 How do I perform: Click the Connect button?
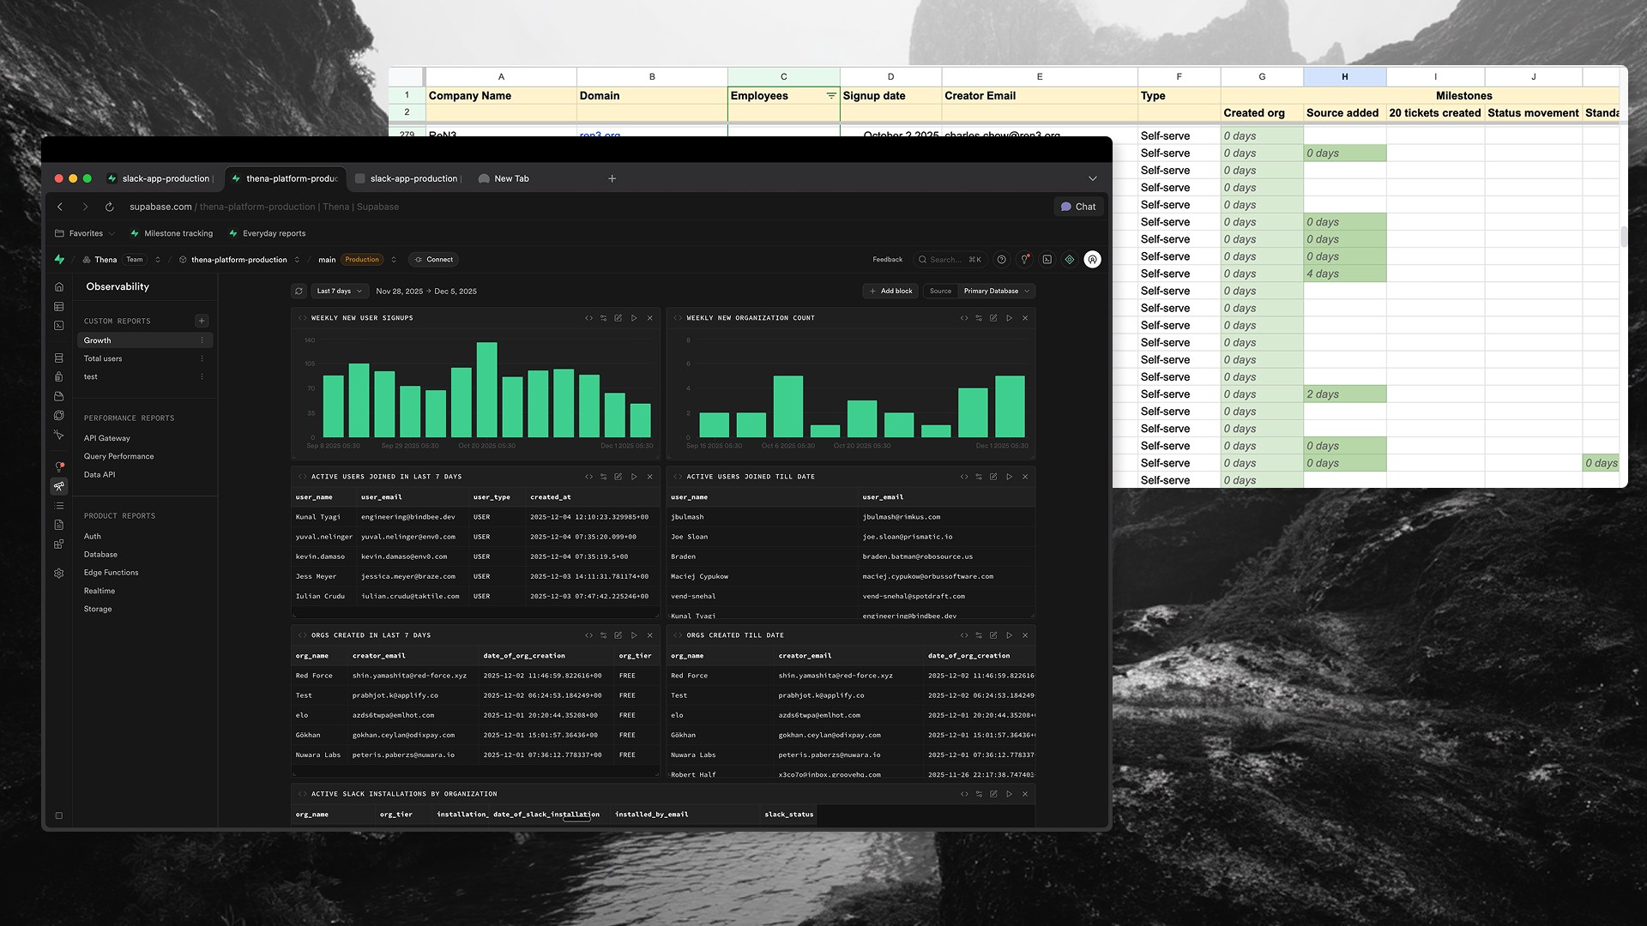[x=434, y=260]
